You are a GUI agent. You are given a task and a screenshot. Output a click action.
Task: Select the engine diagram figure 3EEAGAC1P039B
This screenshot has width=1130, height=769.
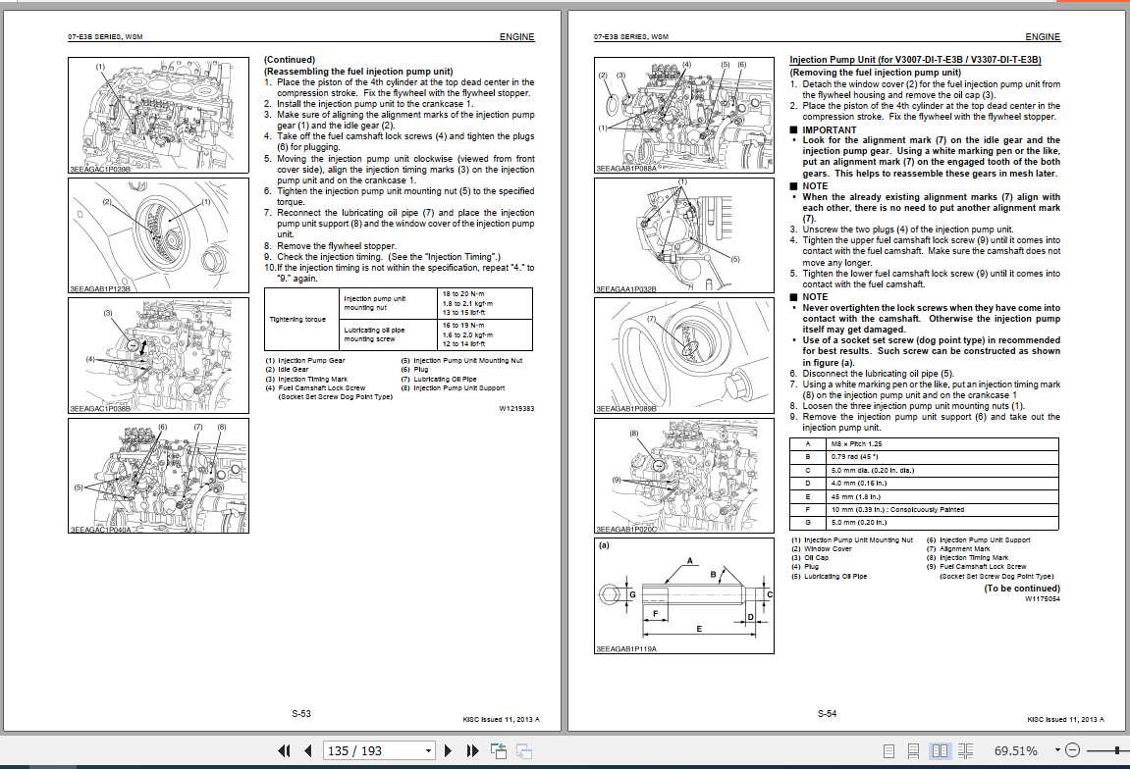pyautogui.click(x=157, y=113)
